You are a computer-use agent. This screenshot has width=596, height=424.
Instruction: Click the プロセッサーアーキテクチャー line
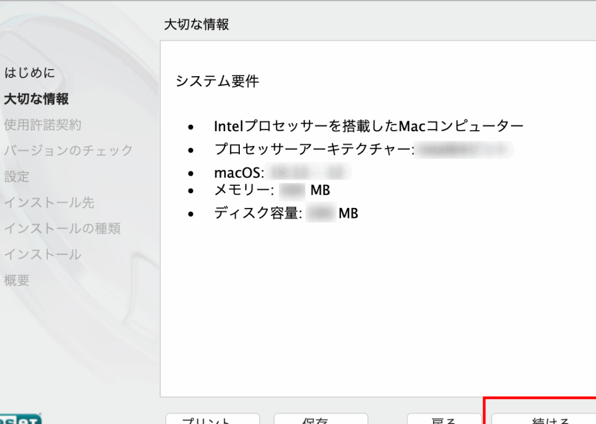click(x=314, y=149)
